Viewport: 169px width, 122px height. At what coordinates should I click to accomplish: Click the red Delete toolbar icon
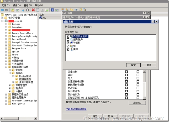[x=33, y=10]
